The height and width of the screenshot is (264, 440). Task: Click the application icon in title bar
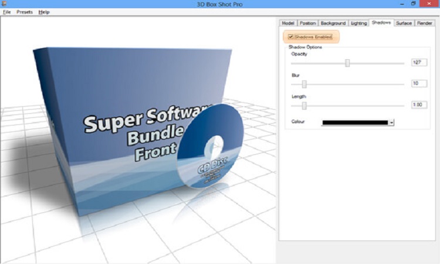4,4
